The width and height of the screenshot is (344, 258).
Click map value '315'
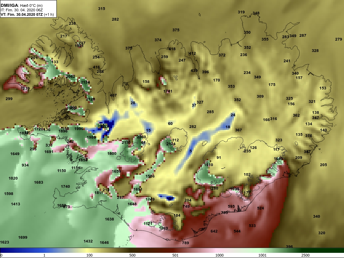101,9
